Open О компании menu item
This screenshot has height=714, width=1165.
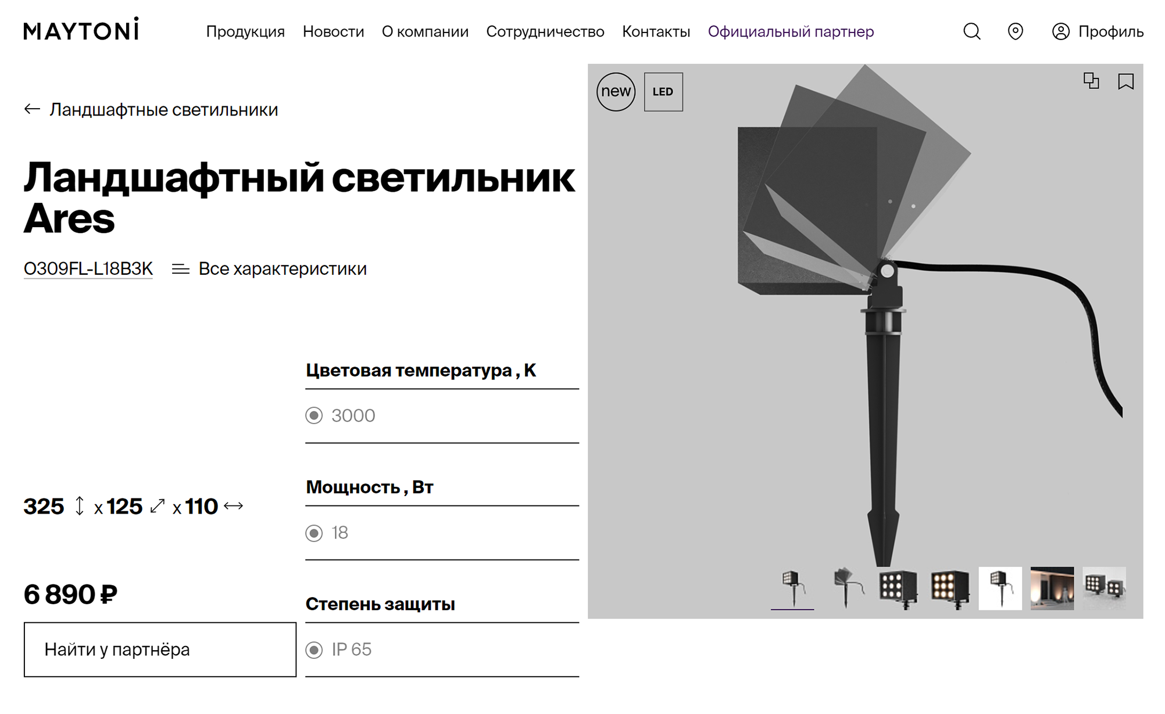425,31
